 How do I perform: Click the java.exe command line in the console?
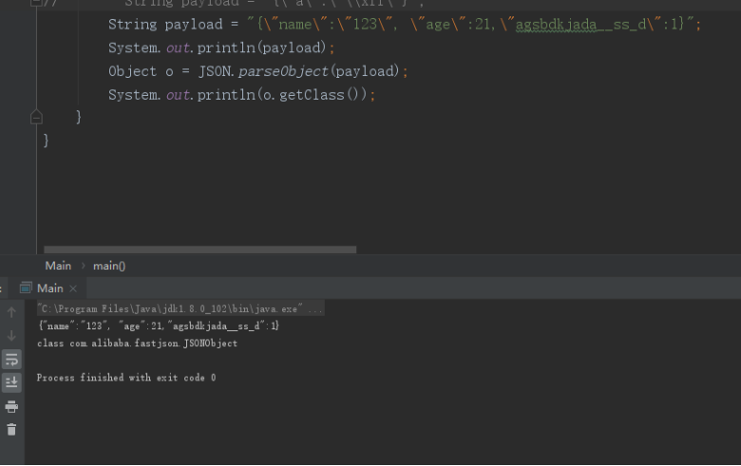[180, 308]
